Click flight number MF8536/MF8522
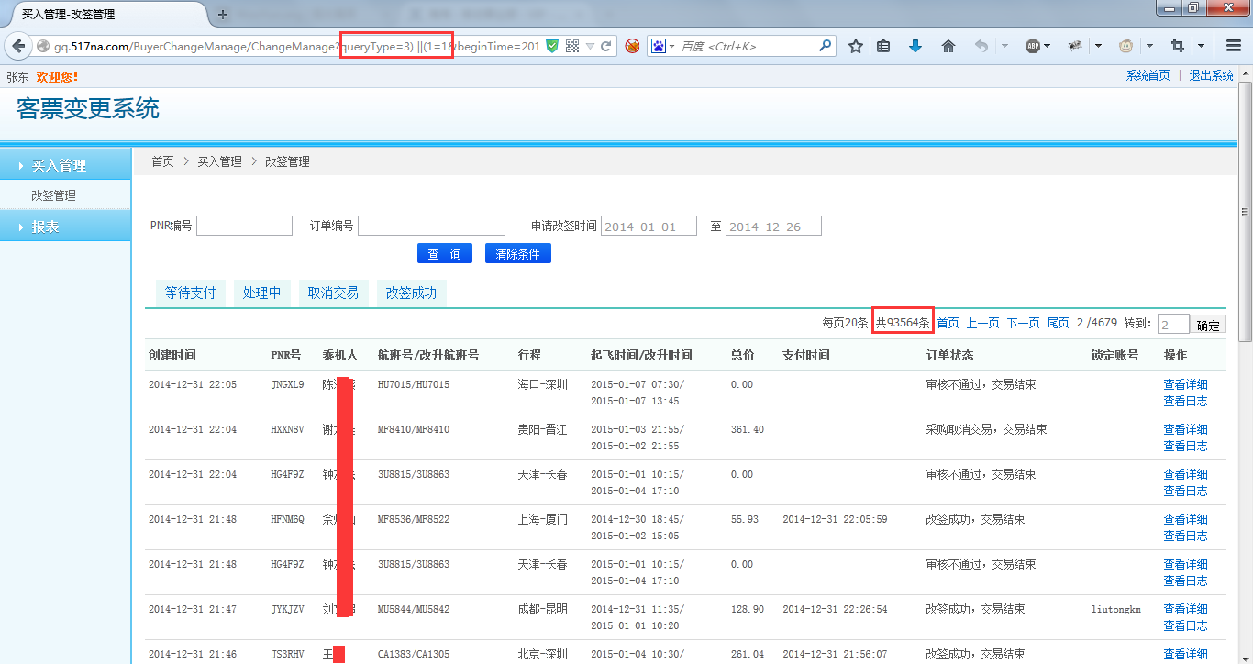 click(414, 519)
